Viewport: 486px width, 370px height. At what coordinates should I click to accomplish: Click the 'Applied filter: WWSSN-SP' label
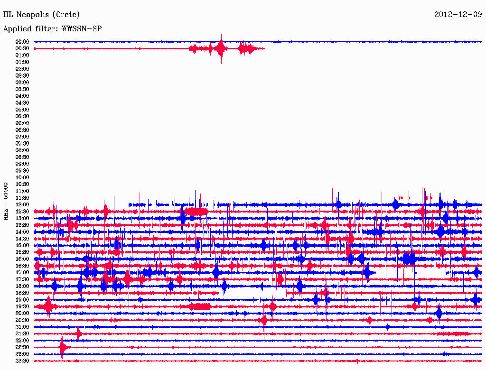point(52,29)
